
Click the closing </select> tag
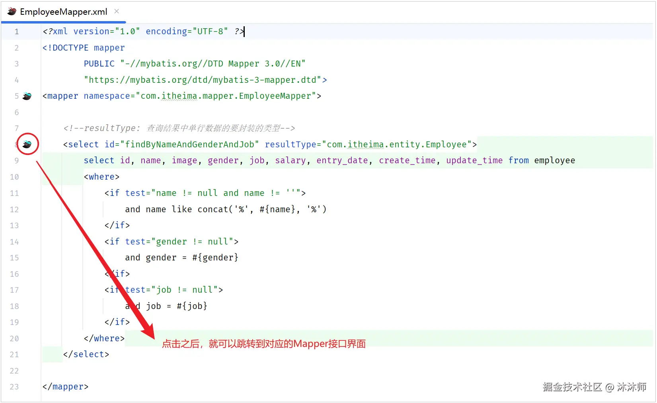(86, 354)
